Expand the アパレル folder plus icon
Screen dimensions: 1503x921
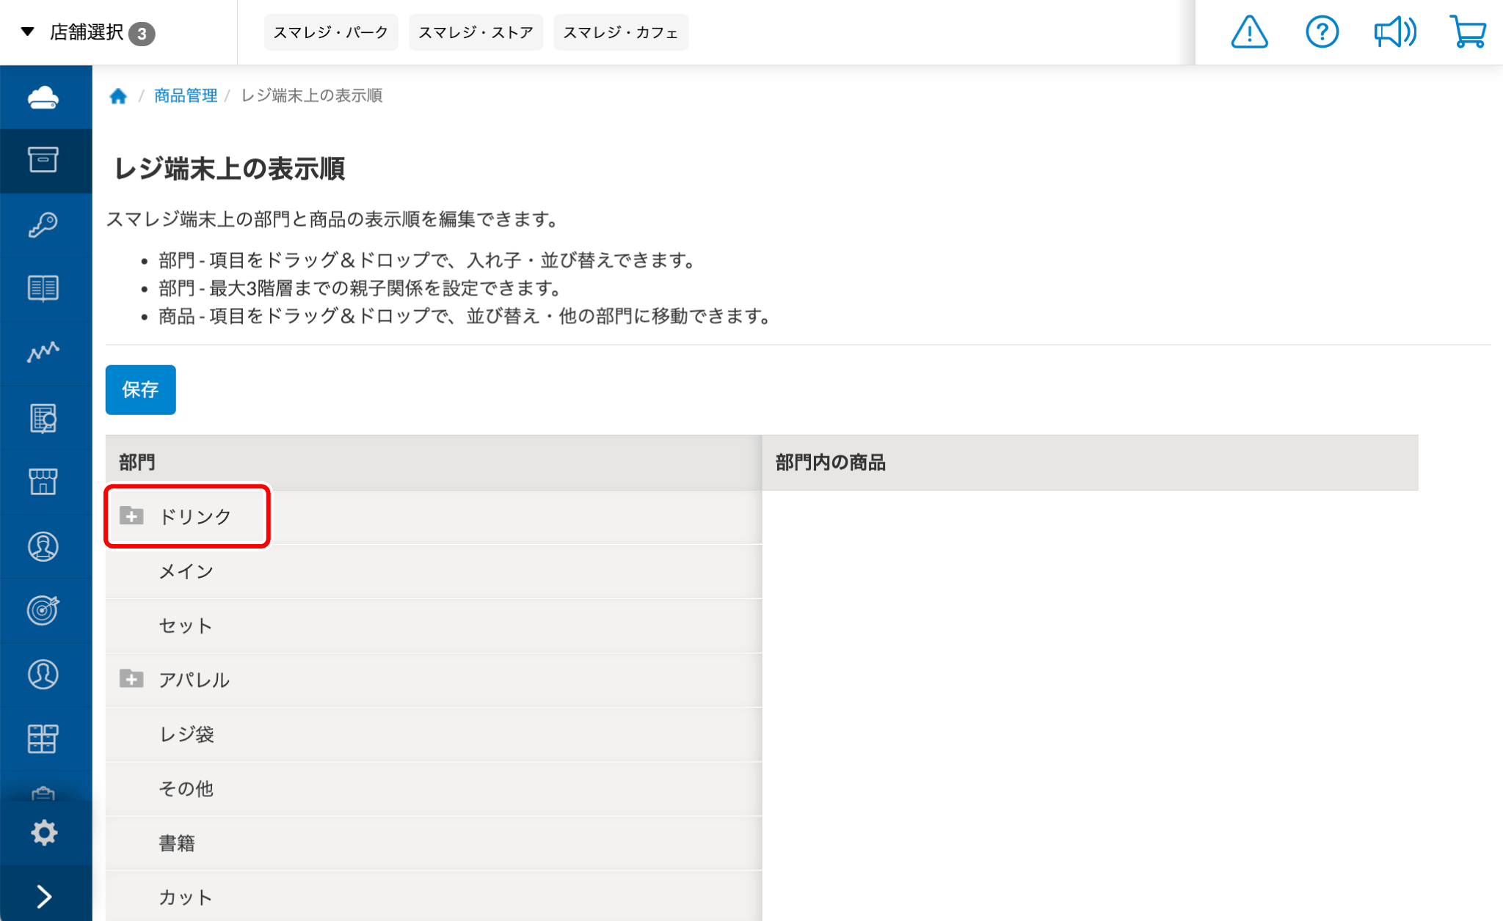(x=131, y=679)
